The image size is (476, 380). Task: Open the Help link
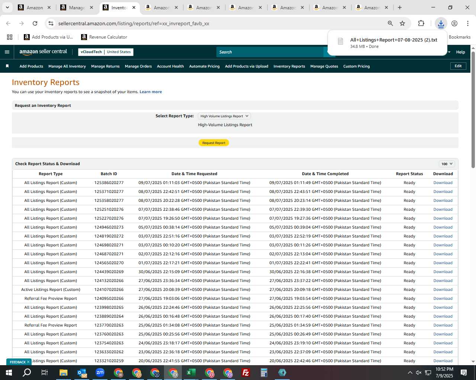460,52
